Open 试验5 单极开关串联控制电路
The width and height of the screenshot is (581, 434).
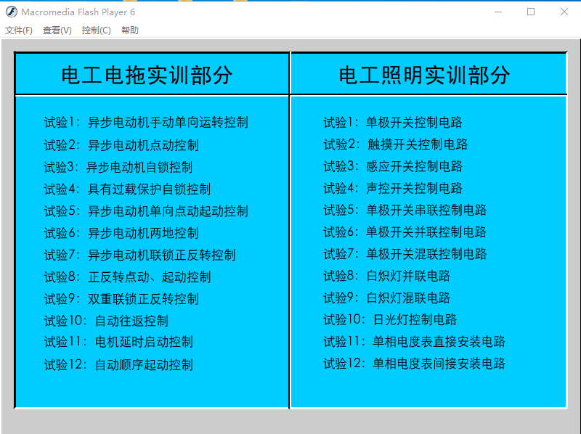point(405,210)
